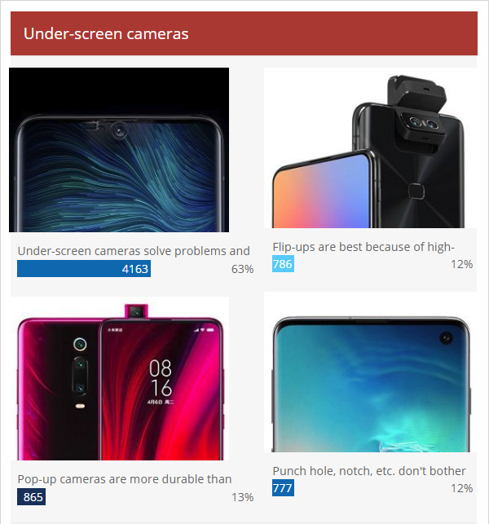Click the 12% label beside 786
This screenshot has height=524, width=489.
point(461,264)
